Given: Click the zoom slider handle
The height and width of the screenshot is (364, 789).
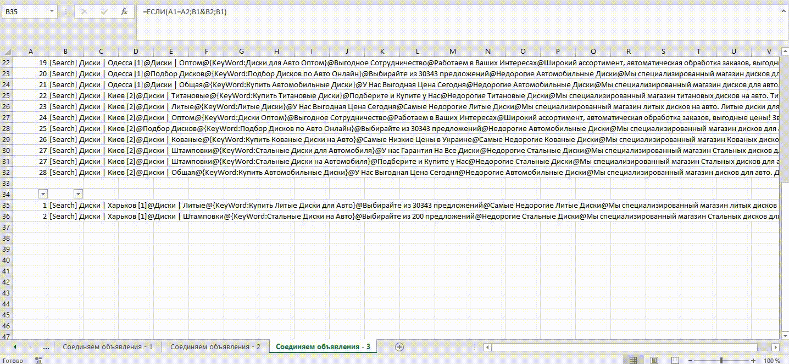Looking at the screenshot, I should 721,360.
